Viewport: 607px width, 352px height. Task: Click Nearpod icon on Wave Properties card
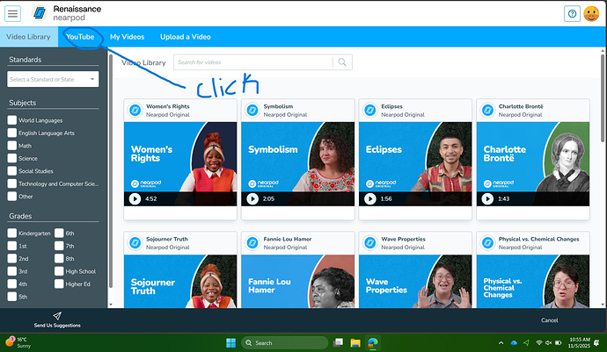370,243
